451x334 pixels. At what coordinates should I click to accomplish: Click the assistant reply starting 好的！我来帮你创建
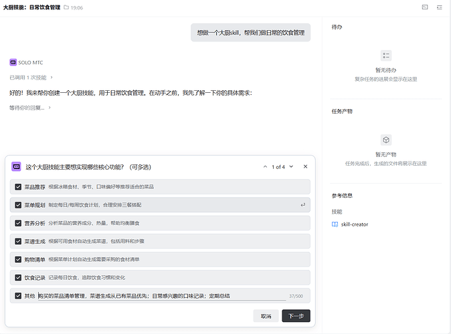point(130,93)
